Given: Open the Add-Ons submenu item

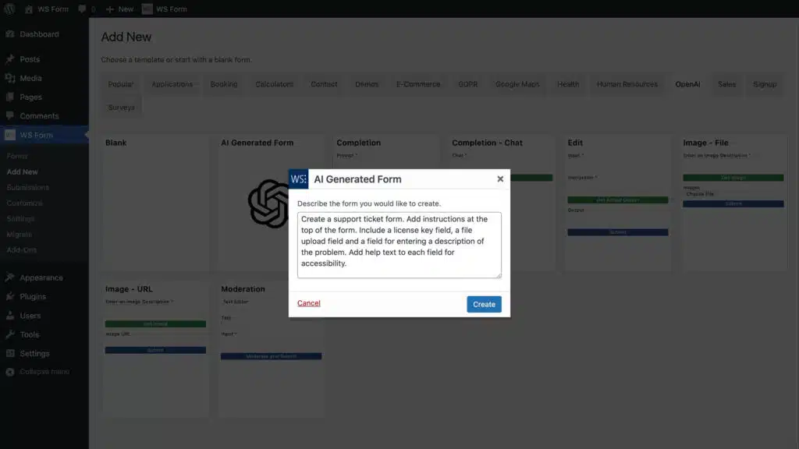Looking at the screenshot, I should click(21, 249).
